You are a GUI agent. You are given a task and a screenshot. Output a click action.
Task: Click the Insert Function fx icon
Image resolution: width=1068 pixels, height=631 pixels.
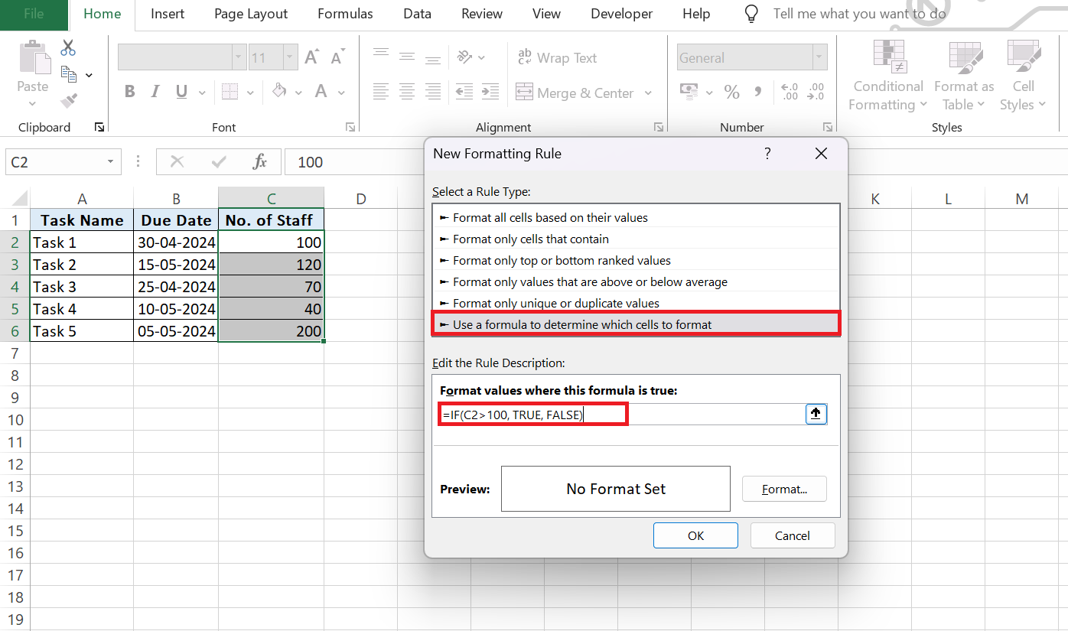click(260, 162)
